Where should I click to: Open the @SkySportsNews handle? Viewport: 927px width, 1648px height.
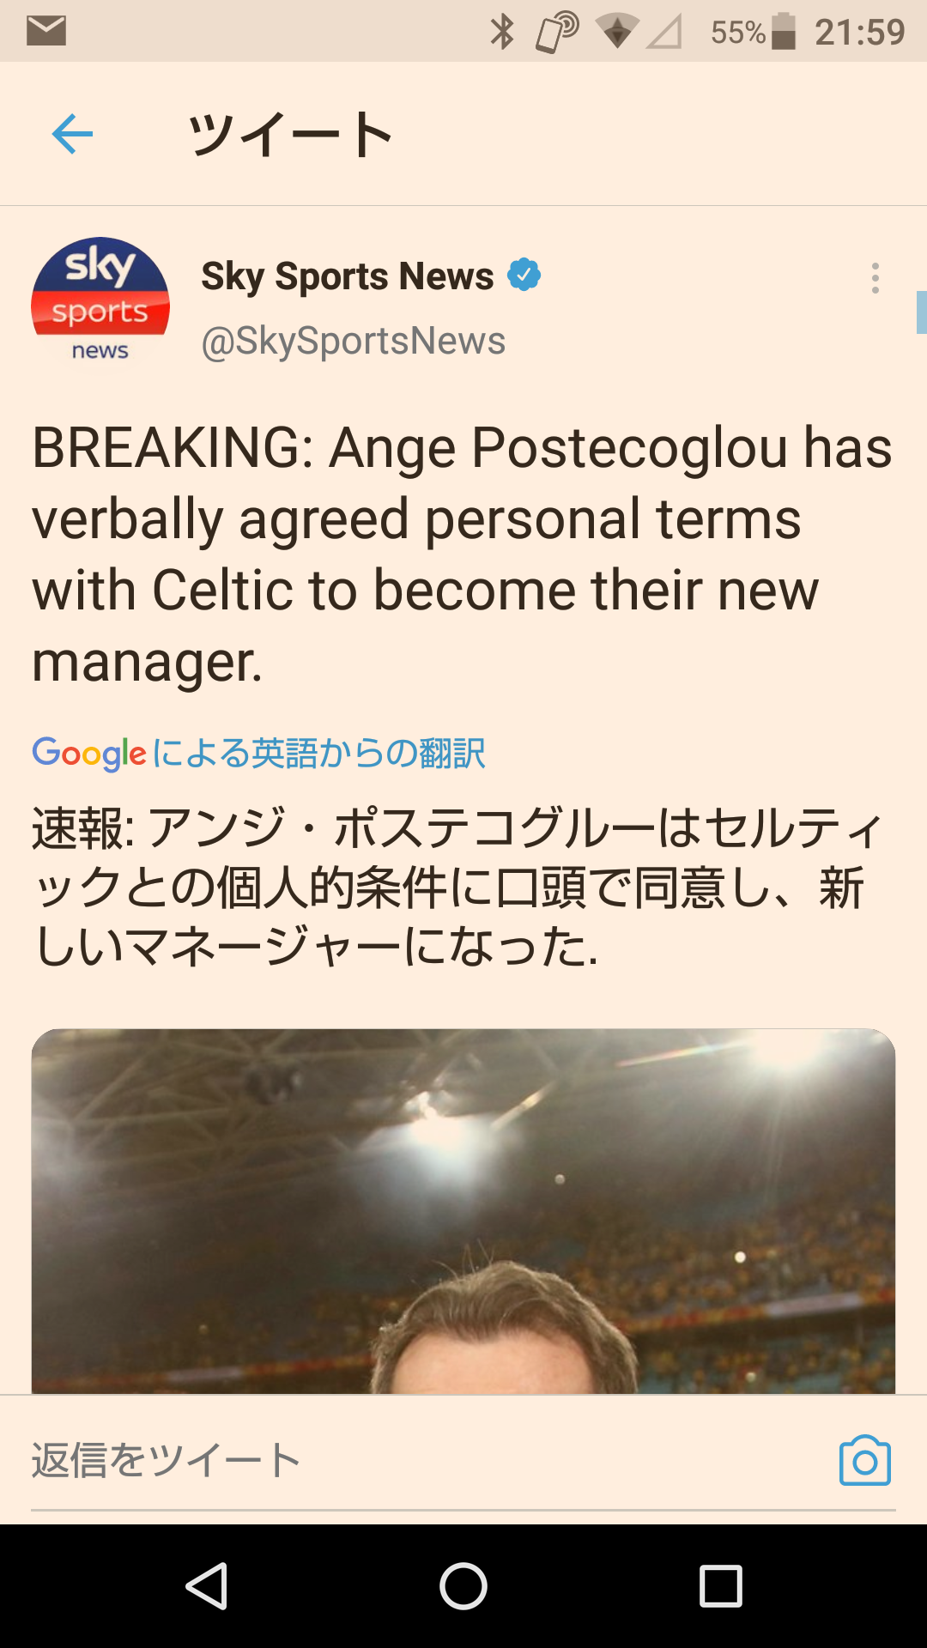(x=353, y=341)
